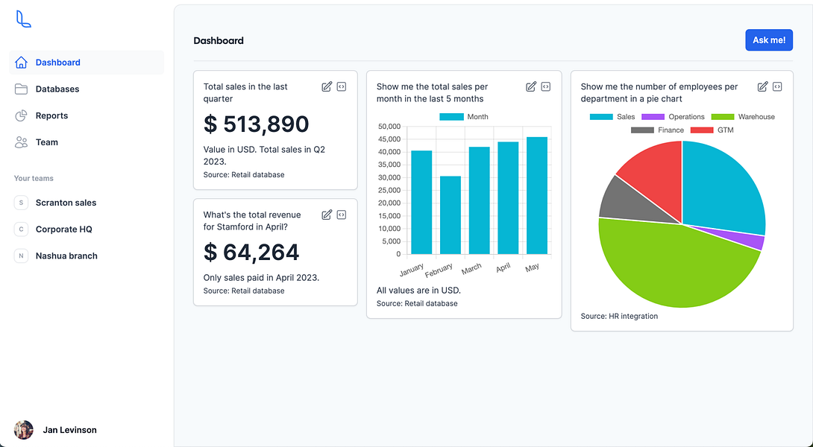Toggle the Operations purple legend swatch
The height and width of the screenshot is (447, 813).
click(x=653, y=116)
